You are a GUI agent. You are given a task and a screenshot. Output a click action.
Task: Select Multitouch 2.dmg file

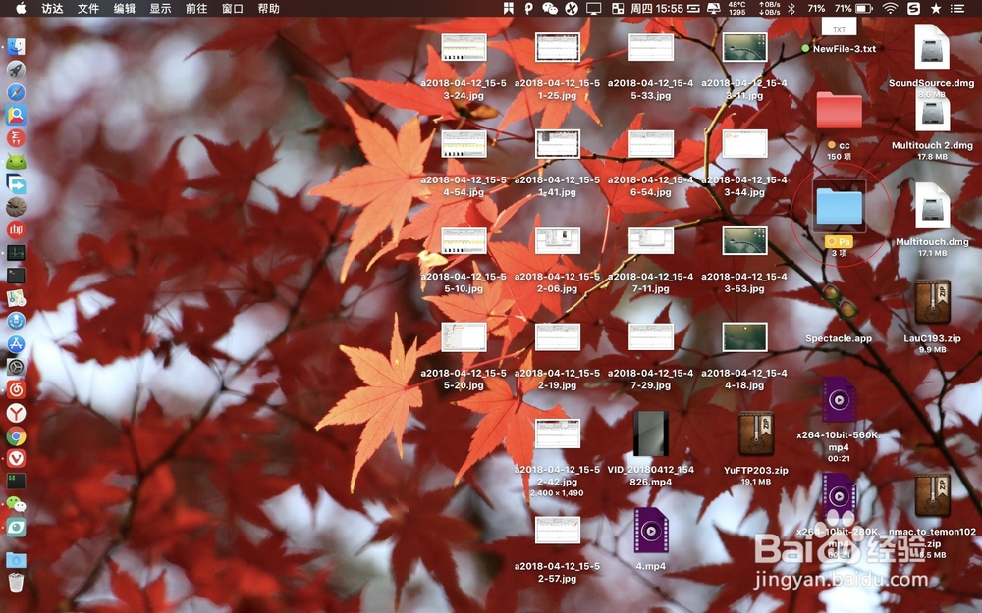(x=932, y=111)
